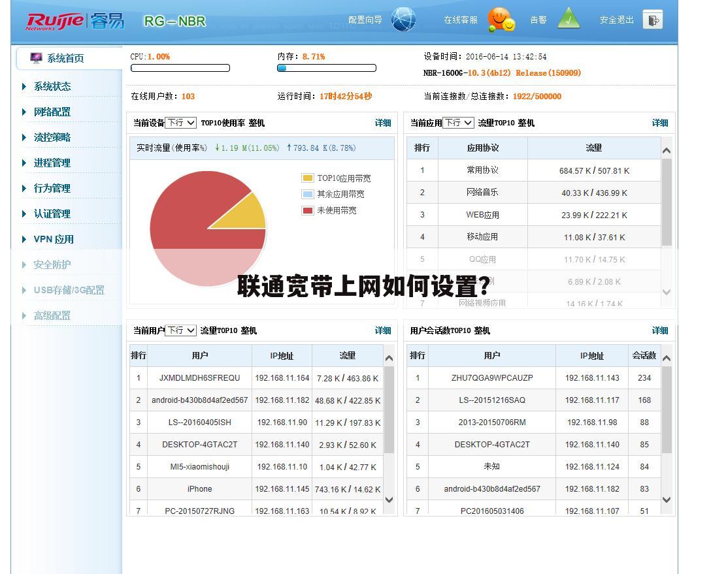Click the 安全退出 label

(x=617, y=20)
